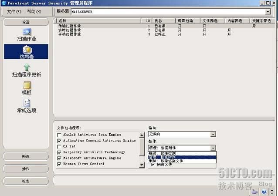Uncheck Norman Virus Control checkbox
This screenshot has height=196, width=278.
[59, 164]
